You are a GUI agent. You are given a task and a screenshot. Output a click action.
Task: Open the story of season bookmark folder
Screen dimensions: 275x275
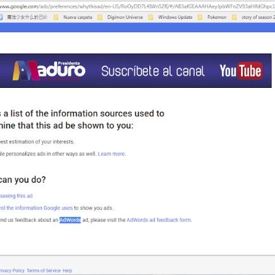pos(253,17)
